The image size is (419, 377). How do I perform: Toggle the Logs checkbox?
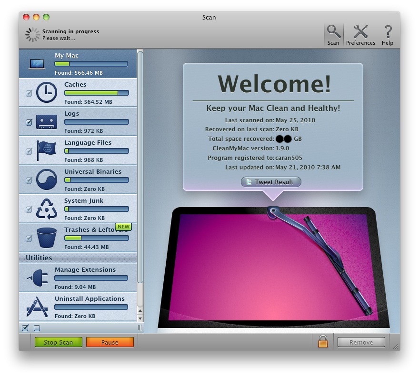coord(29,122)
